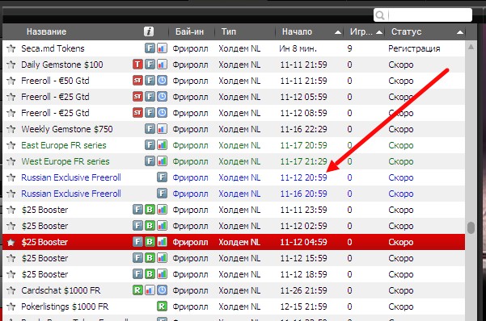This screenshot has height=321, width=486.
Task: Click the chart icon for Weekly Gemstone $750
Action: click(x=162, y=129)
